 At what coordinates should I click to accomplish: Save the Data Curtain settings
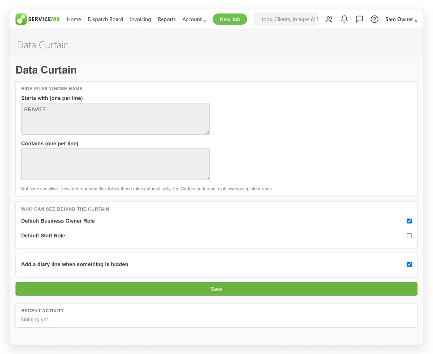coord(216,289)
